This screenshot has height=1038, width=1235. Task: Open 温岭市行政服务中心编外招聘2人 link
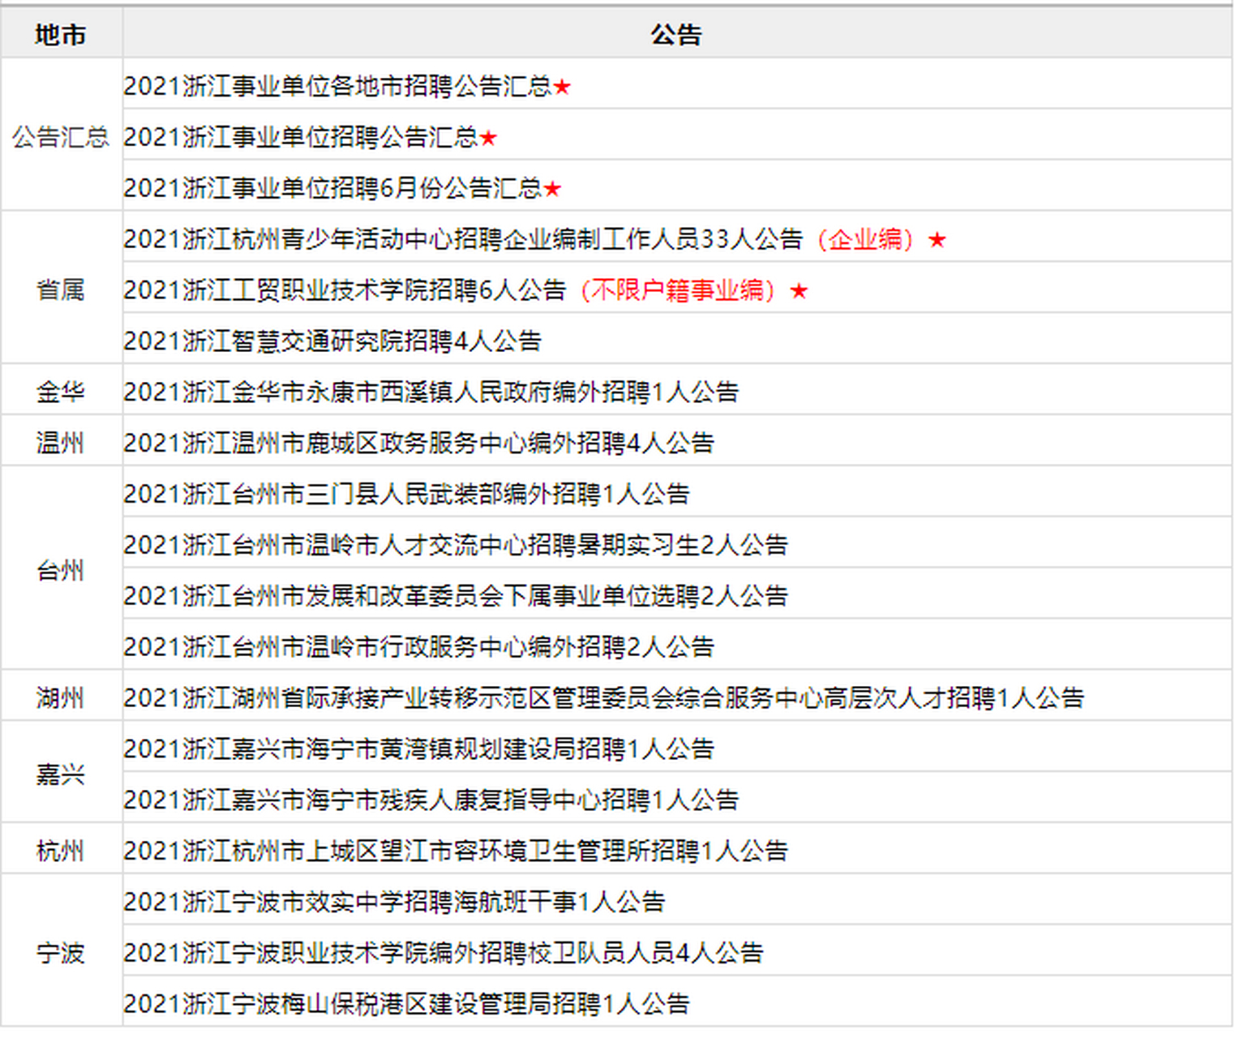[419, 648]
